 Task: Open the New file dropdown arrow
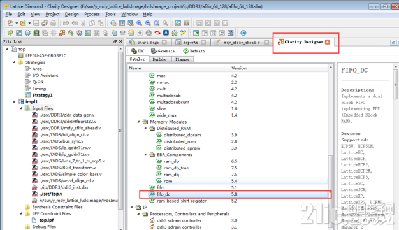[17, 24]
